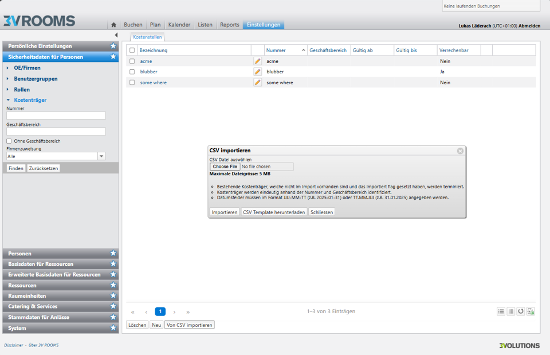The height and width of the screenshot is (355, 550).
Task: Open the column selection icon
Action: pyautogui.click(x=510, y=311)
